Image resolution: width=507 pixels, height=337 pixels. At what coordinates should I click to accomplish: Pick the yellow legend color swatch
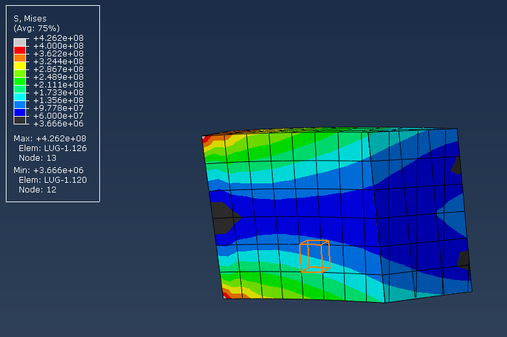coord(19,65)
